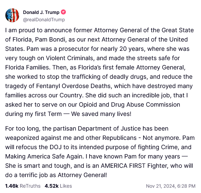Click "Great State" at end of first line
Viewport: 201px width, 193px height.
coord(178,30)
